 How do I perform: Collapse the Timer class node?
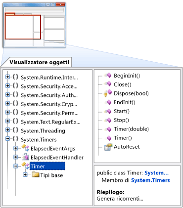[x=16, y=166]
